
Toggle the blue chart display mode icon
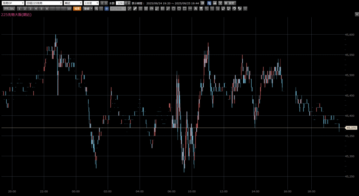[x=209, y=3]
